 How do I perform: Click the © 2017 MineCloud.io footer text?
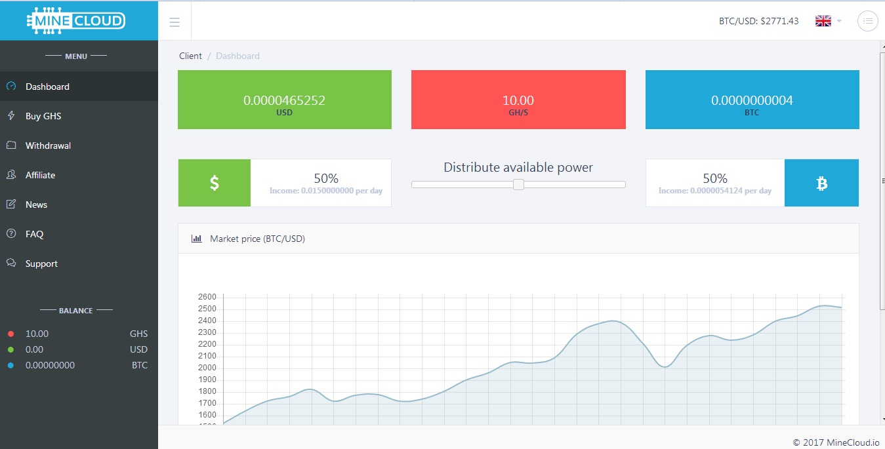point(836,442)
